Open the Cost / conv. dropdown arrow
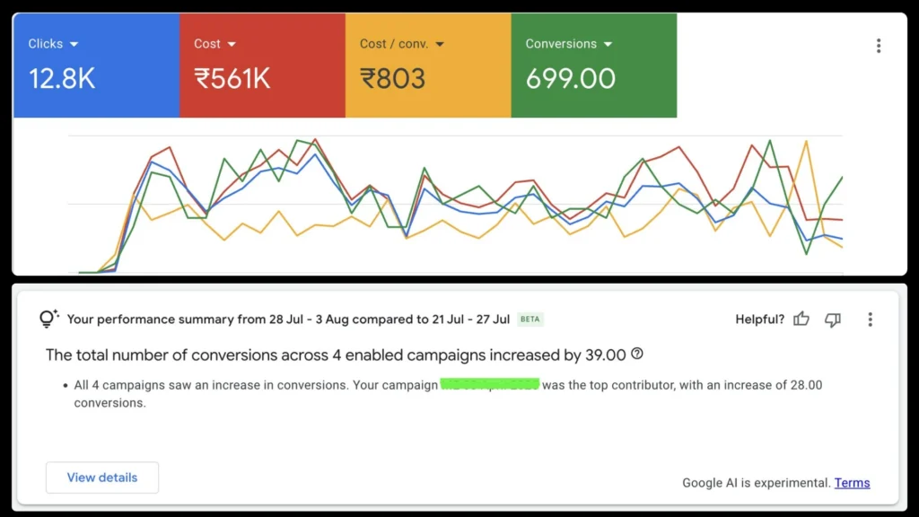The width and height of the screenshot is (919, 517). (442, 44)
